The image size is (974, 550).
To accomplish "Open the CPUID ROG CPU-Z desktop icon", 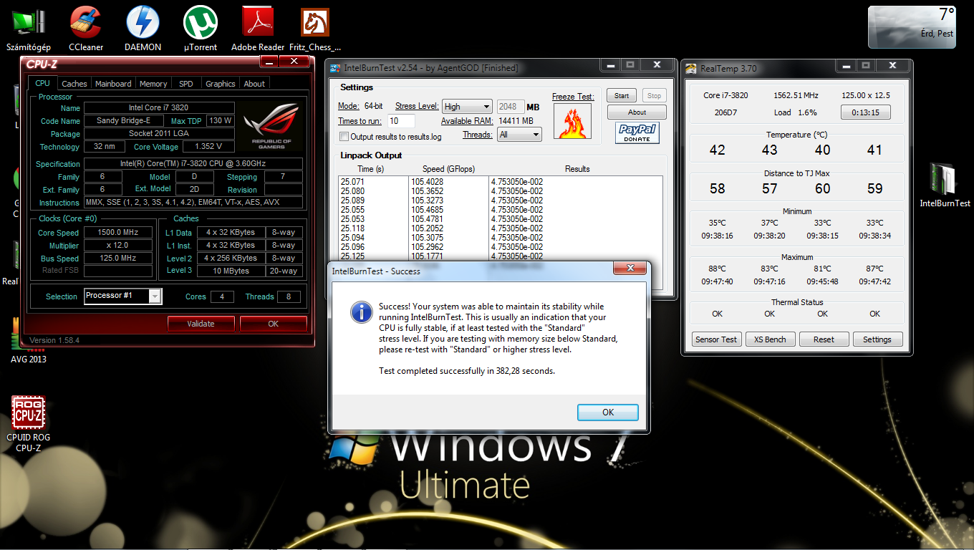I will point(29,424).
